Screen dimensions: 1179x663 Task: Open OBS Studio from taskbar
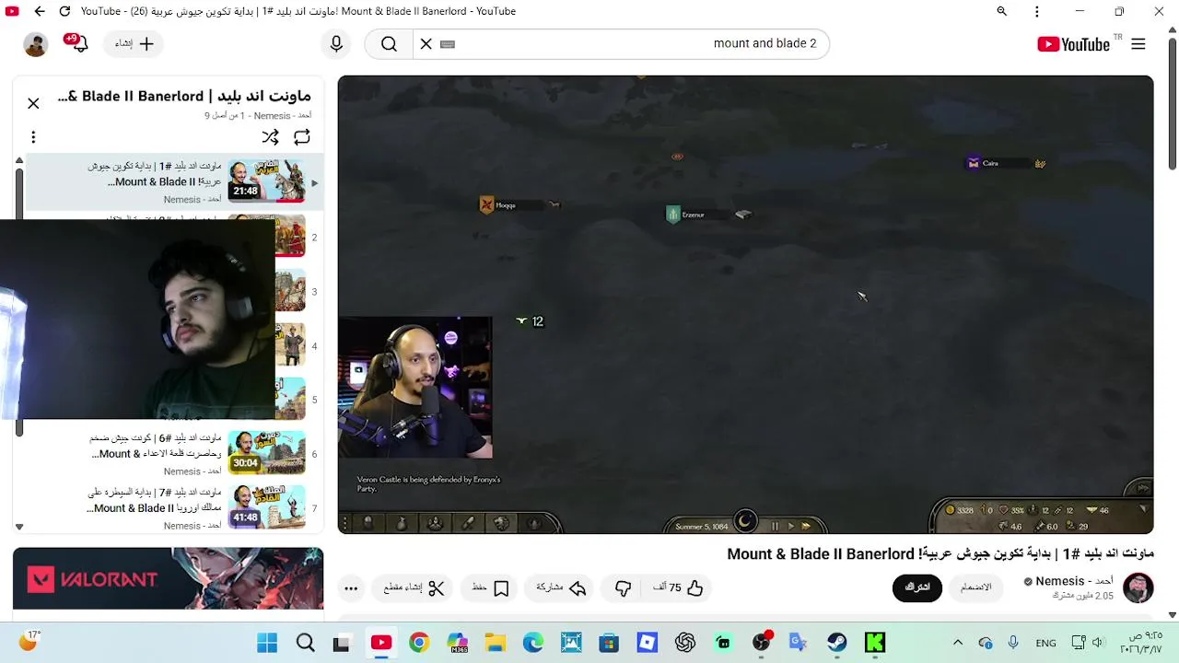[x=761, y=643]
